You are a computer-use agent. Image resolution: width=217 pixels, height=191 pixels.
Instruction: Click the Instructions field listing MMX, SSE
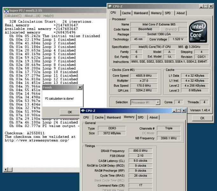(x=170, y=62)
